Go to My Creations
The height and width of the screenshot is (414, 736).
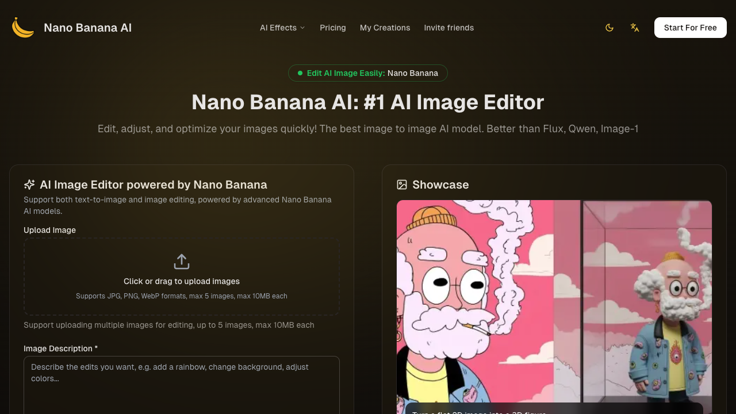[385, 28]
